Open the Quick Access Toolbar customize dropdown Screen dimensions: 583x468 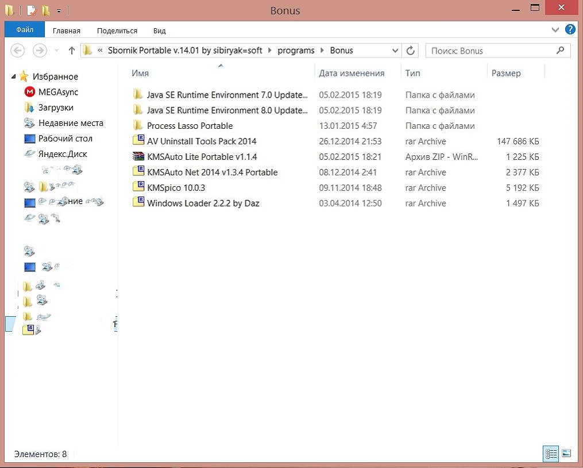point(59,11)
